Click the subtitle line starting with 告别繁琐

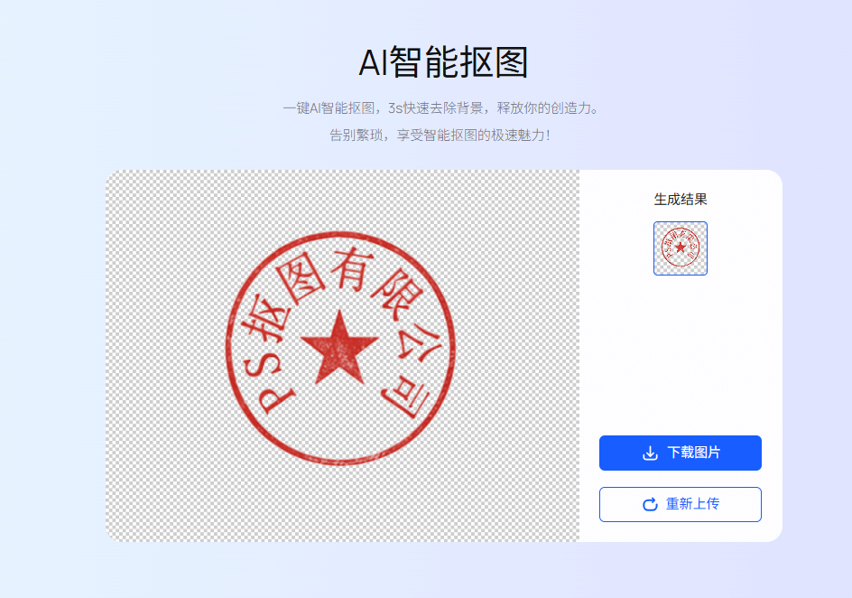(440, 135)
